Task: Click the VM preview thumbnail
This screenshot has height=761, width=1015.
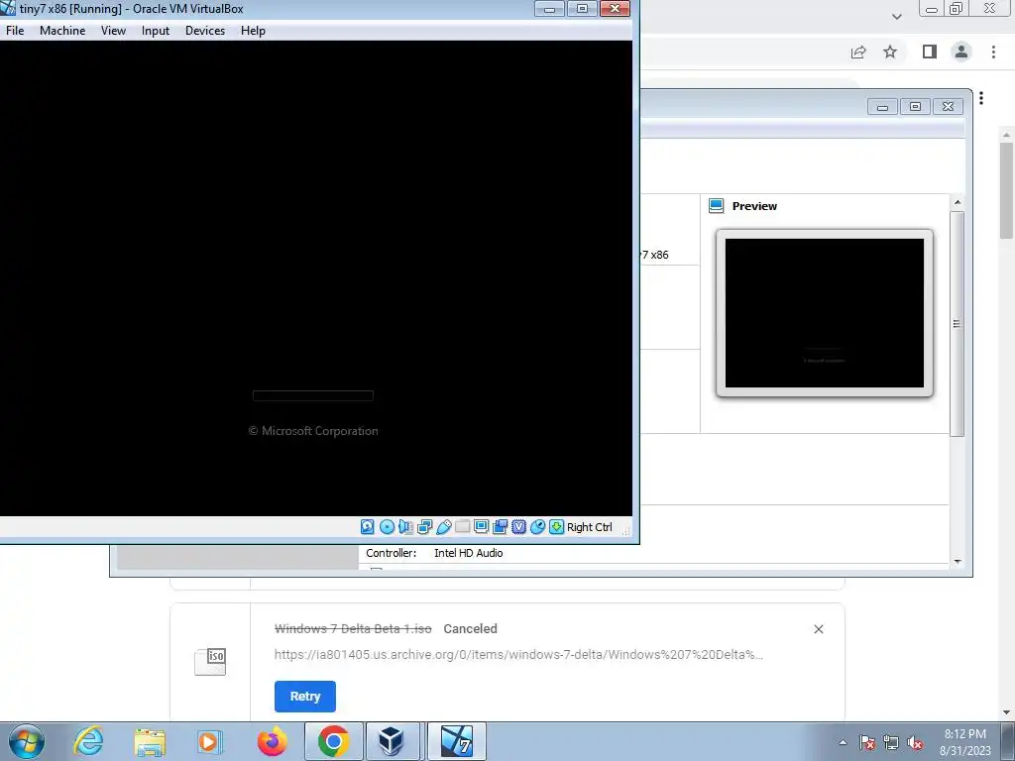Action: point(824,312)
